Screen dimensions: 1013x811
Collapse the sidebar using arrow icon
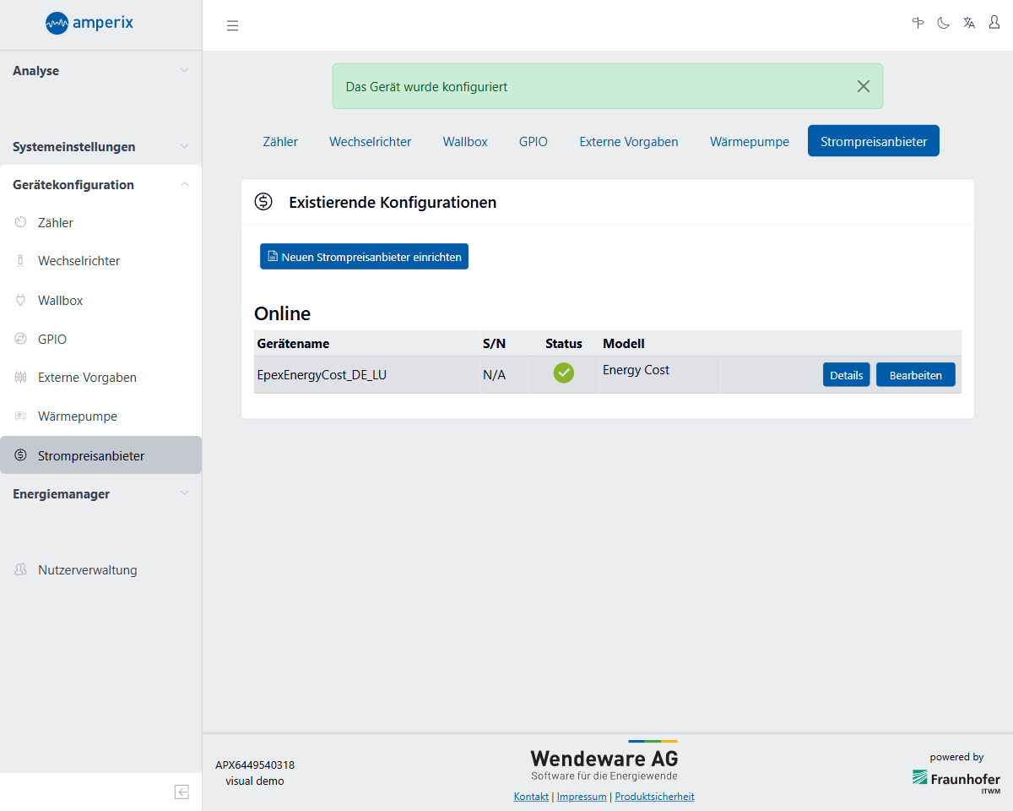(x=181, y=792)
